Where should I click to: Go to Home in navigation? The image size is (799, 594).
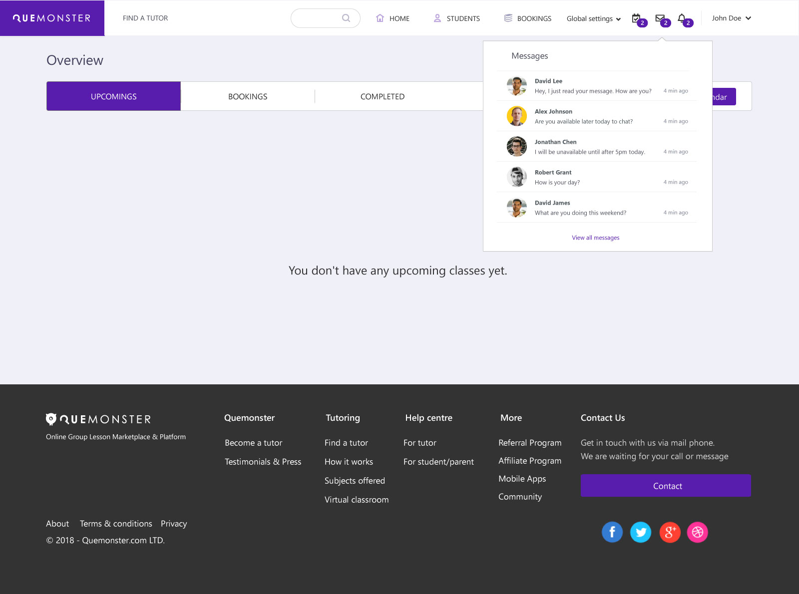tap(393, 18)
